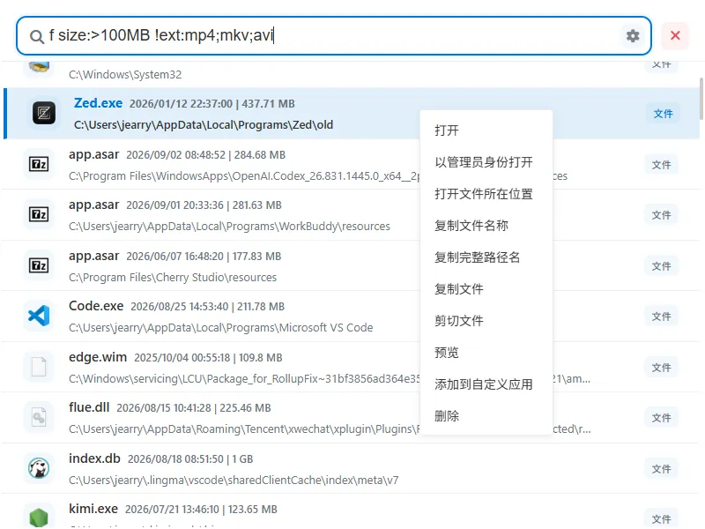Click app.asar name dated 2026/09/01
This screenshot has height=529, width=705.
pyautogui.click(x=93, y=205)
